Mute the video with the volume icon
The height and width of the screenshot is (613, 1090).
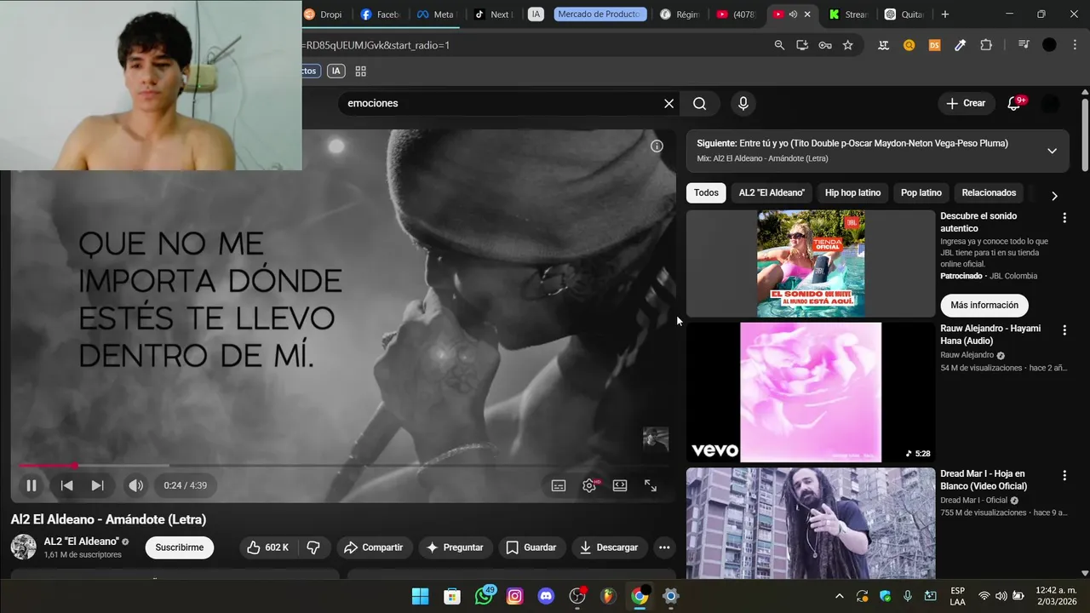pyautogui.click(x=135, y=485)
